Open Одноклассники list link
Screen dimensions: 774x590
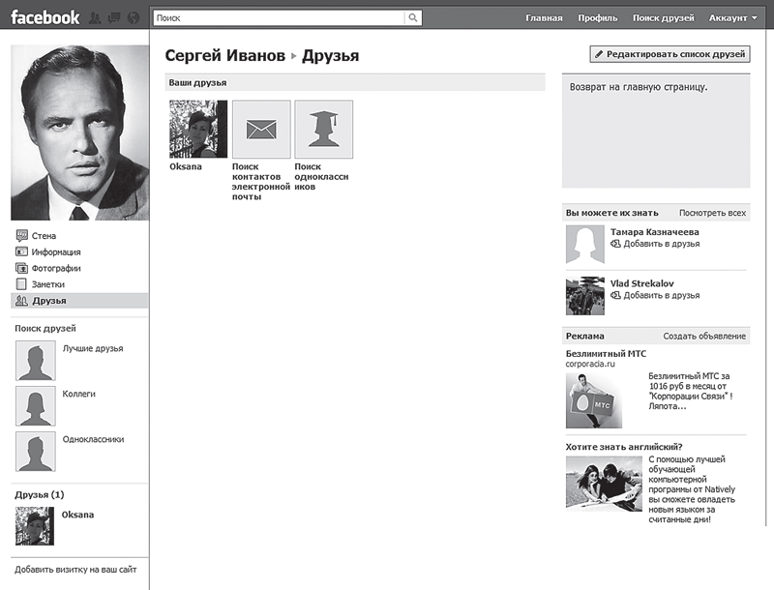point(93,438)
